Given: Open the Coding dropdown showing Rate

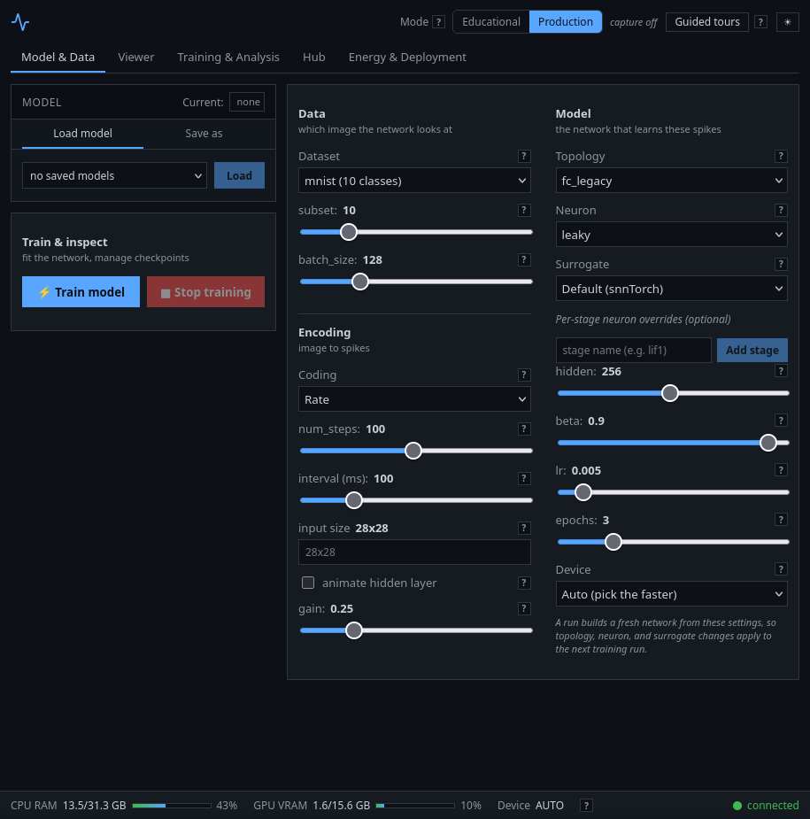Looking at the screenshot, I should (414, 399).
